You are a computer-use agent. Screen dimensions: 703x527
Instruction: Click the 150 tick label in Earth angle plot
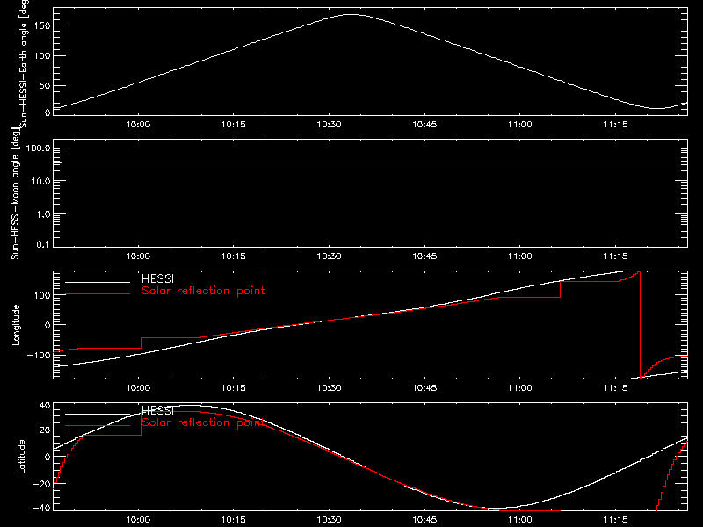click(41, 25)
